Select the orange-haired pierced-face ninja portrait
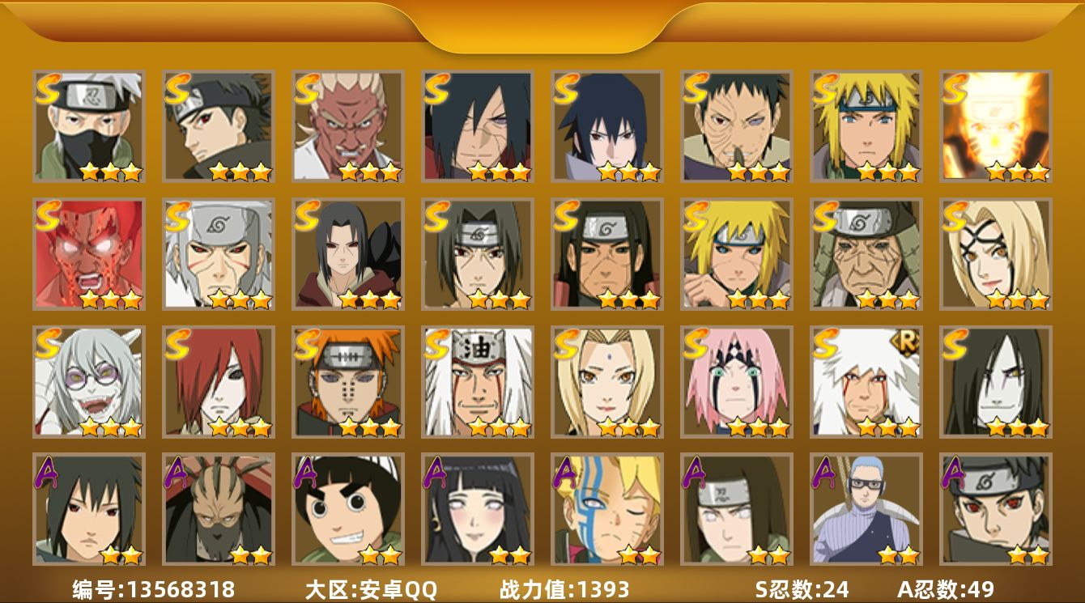 [x=348, y=381]
